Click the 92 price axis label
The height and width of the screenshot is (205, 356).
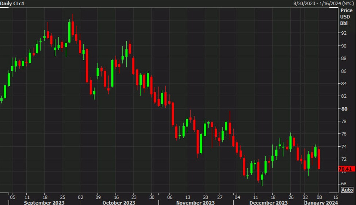tap(344, 33)
